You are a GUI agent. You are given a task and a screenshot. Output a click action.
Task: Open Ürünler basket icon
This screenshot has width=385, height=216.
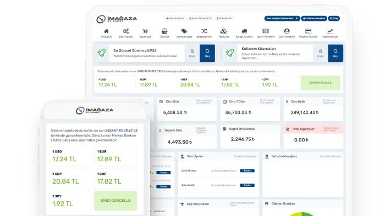(164, 31)
